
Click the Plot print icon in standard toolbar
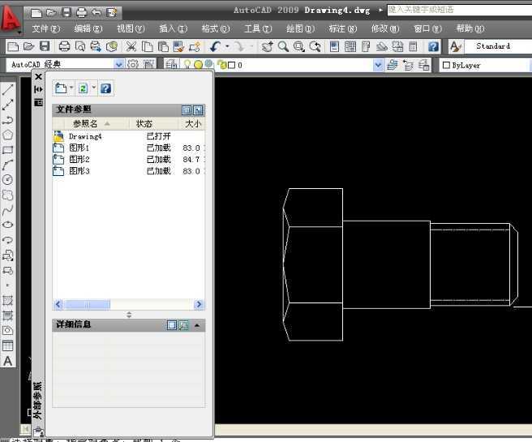point(64,46)
